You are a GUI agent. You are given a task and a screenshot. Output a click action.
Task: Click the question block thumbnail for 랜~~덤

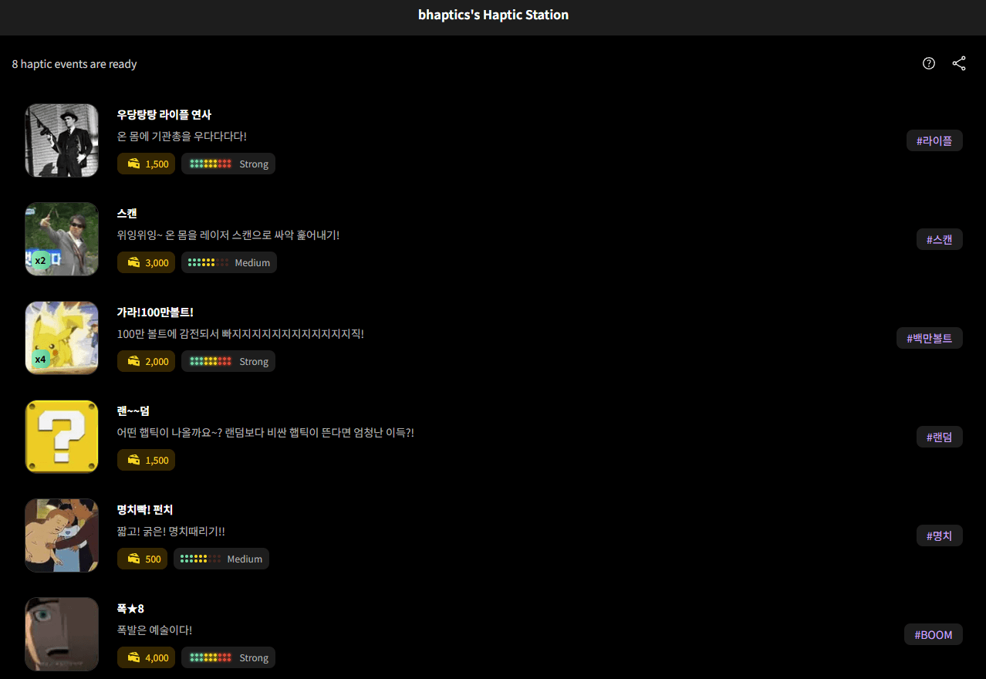tap(61, 437)
